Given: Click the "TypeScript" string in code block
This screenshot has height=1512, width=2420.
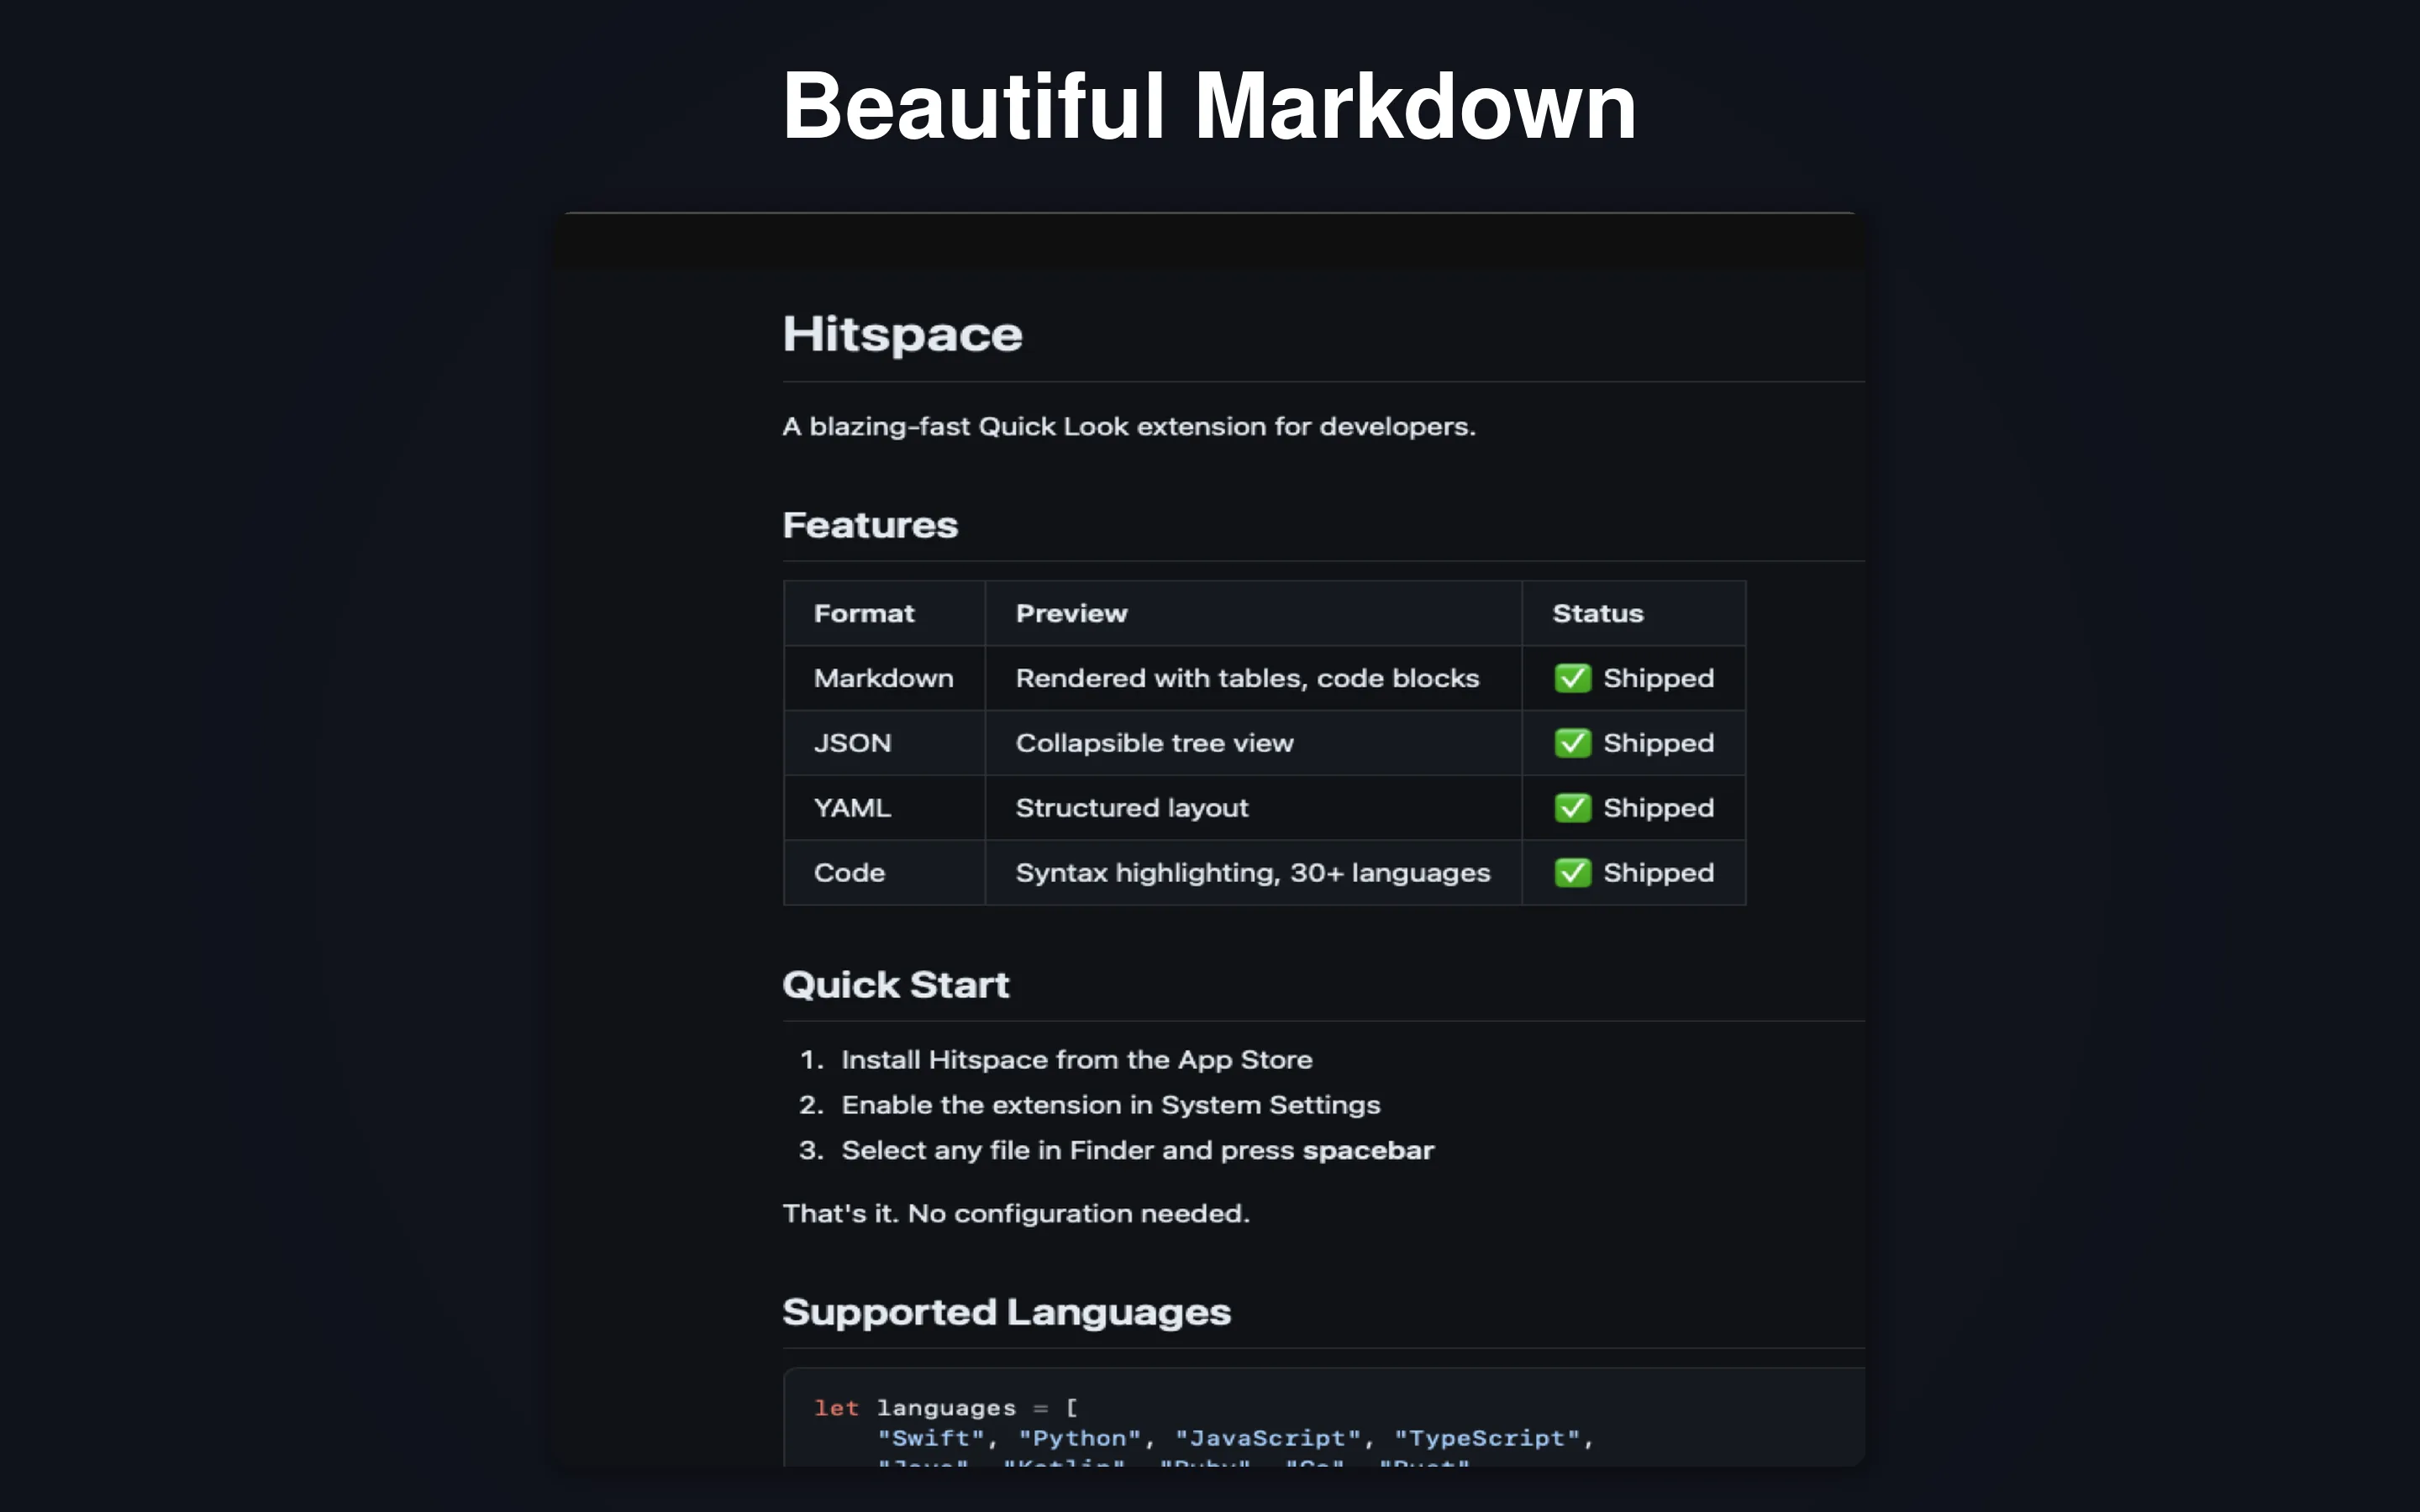Looking at the screenshot, I should point(1487,1438).
